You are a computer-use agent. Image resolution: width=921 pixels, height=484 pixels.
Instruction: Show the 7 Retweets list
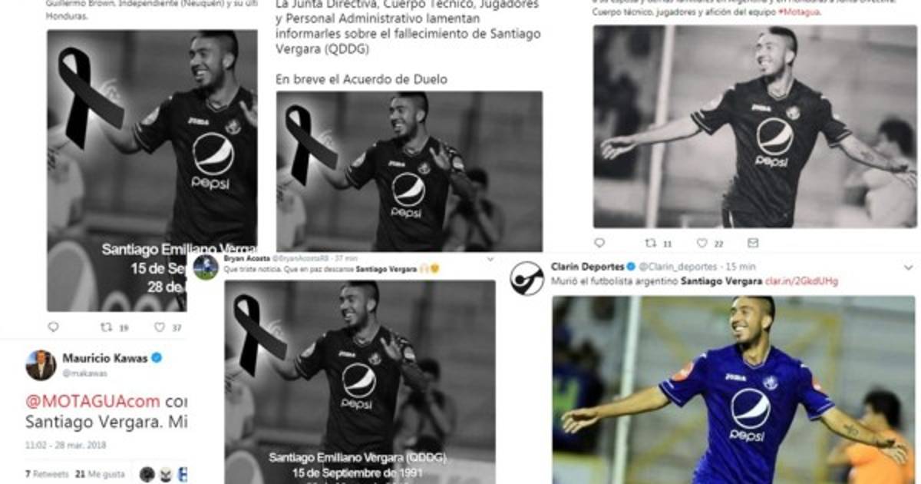coord(47,474)
